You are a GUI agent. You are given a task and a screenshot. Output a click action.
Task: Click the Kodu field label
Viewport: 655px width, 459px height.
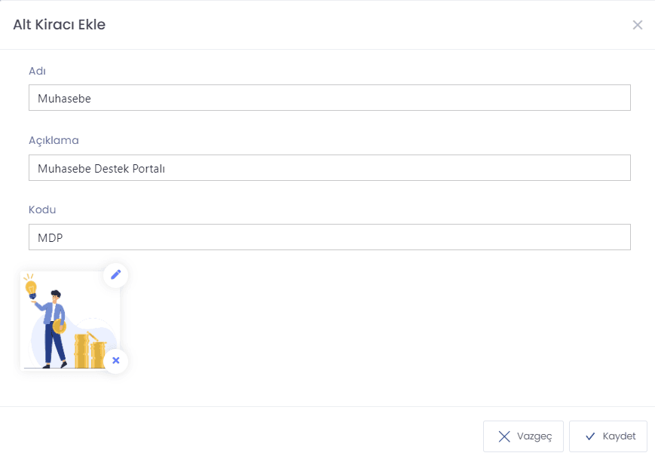(42, 210)
